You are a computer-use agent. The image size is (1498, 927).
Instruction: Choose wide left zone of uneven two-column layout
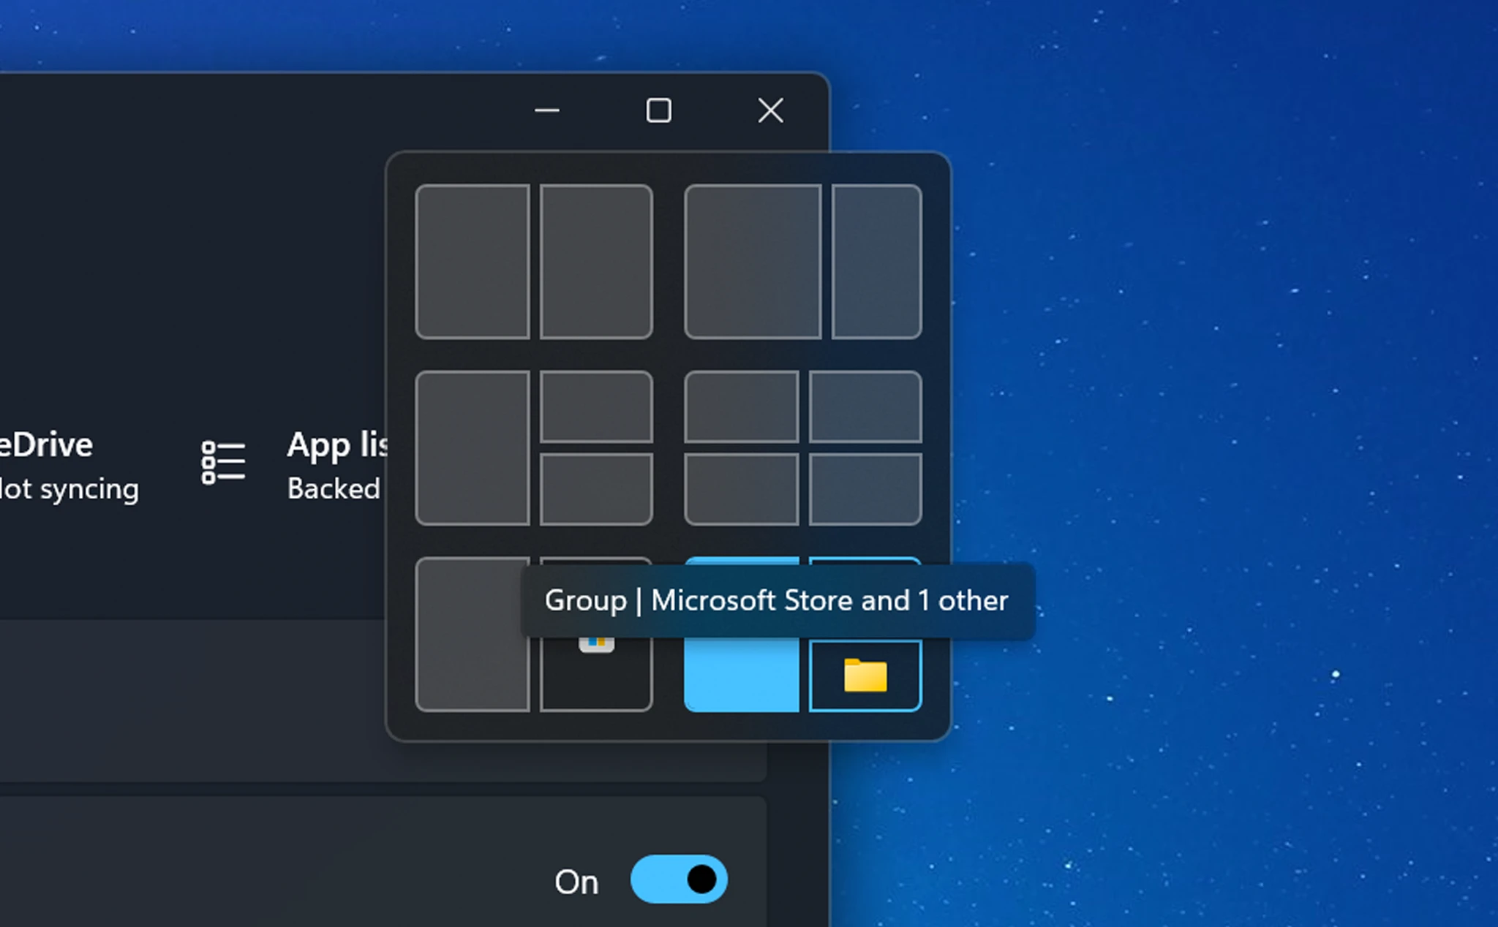click(753, 262)
